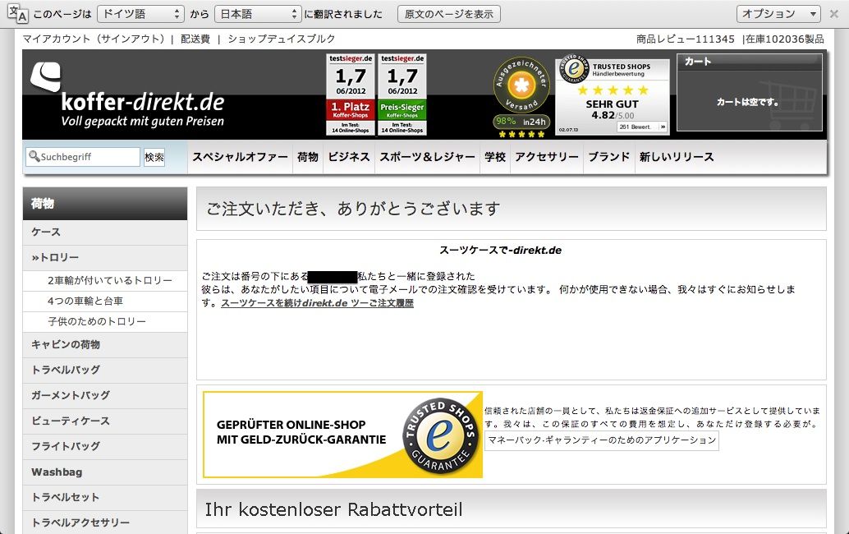Click the translate icon in translation bar
849x534 pixels.
point(17,13)
